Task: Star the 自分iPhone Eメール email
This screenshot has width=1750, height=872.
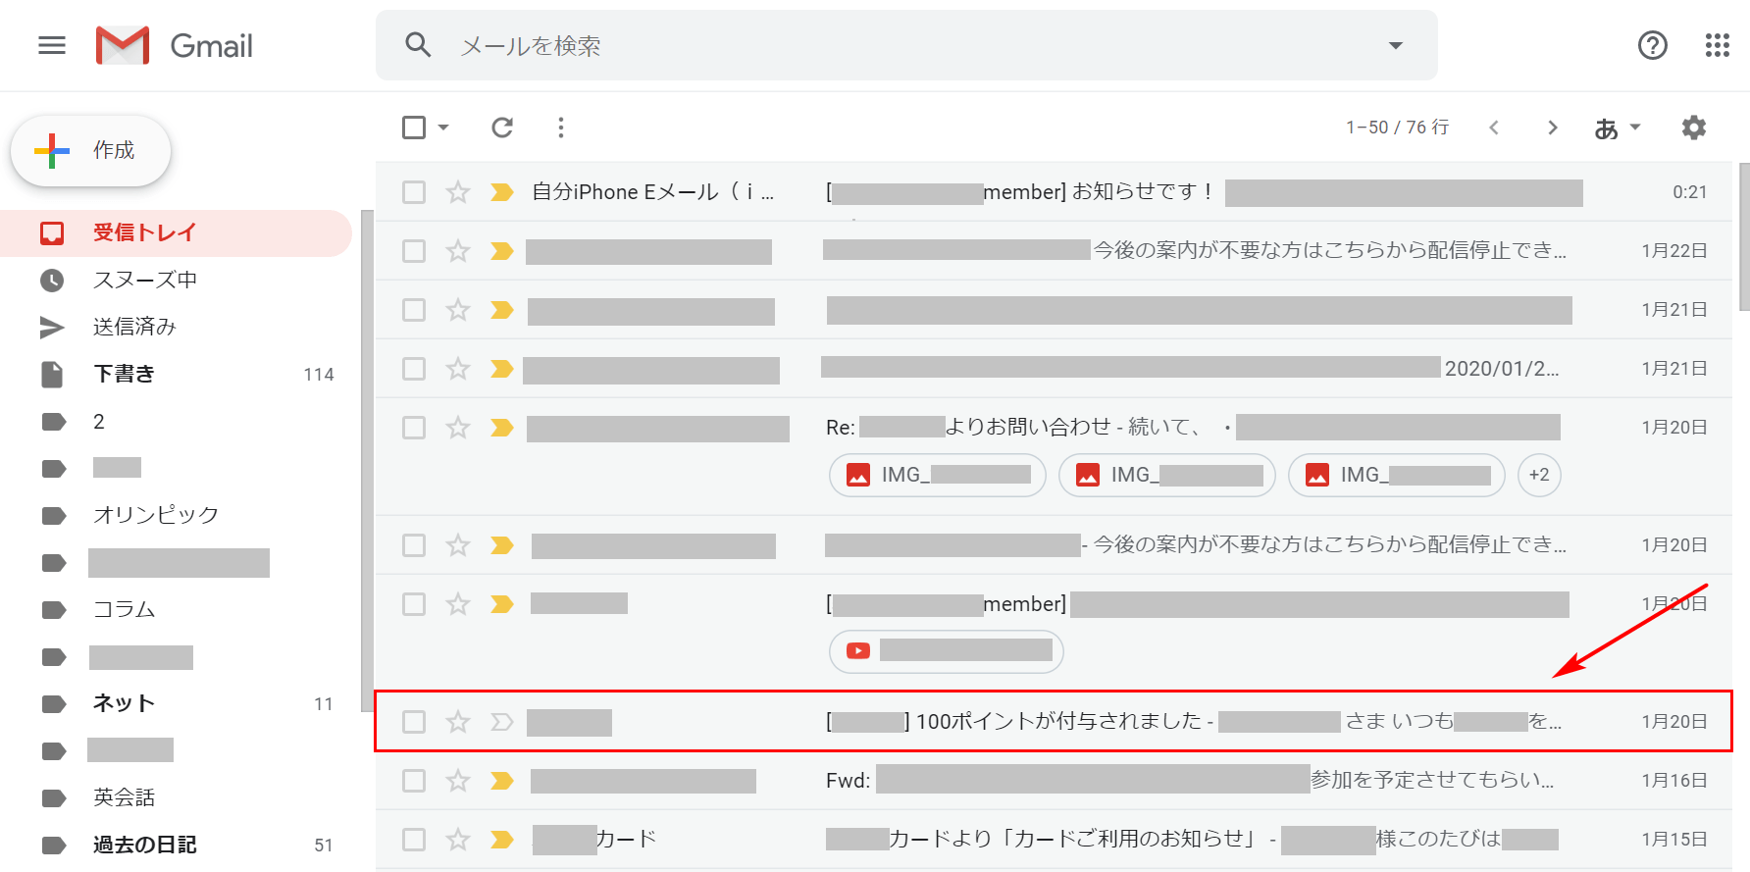Action: 458,192
